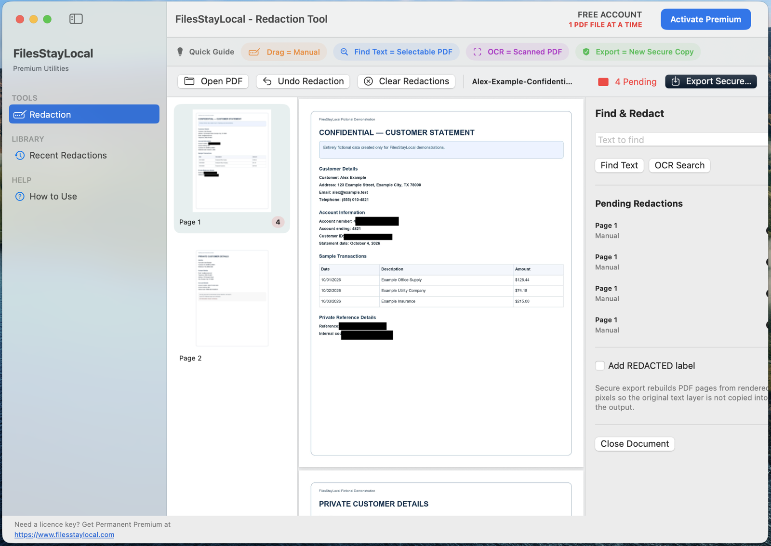Image resolution: width=771 pixels, height=546 pixels.
Task: Click the Export Secure download icon
Action: click(676, 81)
